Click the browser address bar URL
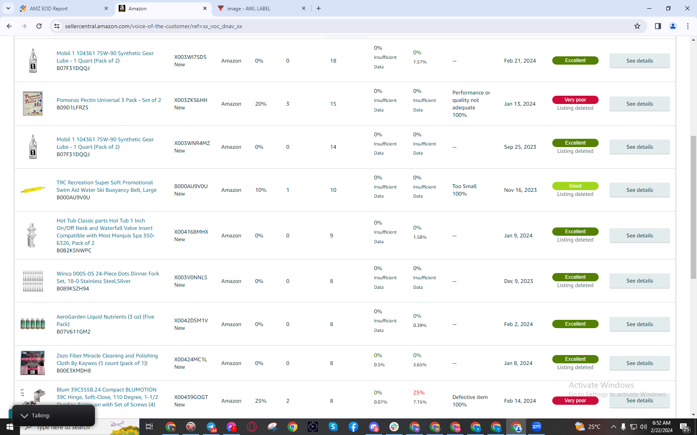 coord(154,26)
